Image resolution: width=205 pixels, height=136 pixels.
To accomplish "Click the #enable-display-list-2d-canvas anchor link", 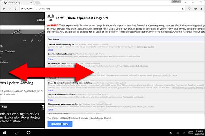I will (165, 75).
